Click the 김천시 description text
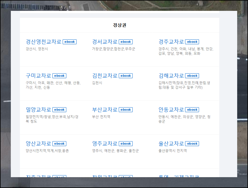 97,83
